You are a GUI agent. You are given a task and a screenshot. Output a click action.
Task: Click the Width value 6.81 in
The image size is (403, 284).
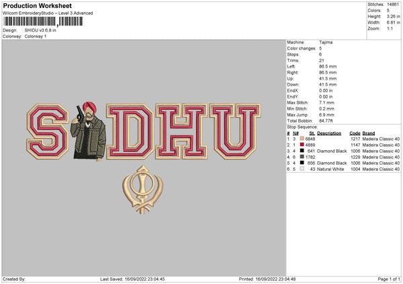tap(393, 23)
